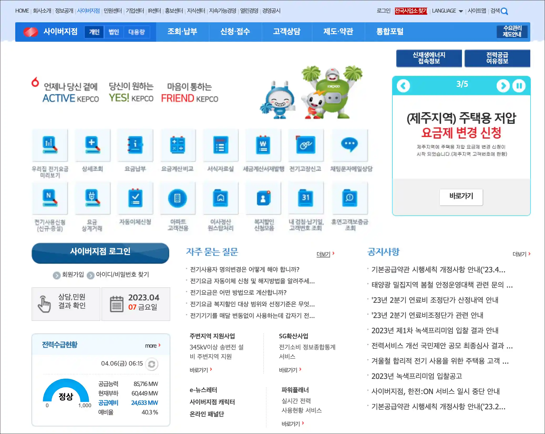Viewport: 545px width, 434px height.
Task: Show previous banner slide
Action: pyautogui.click(x=403, y=86)
